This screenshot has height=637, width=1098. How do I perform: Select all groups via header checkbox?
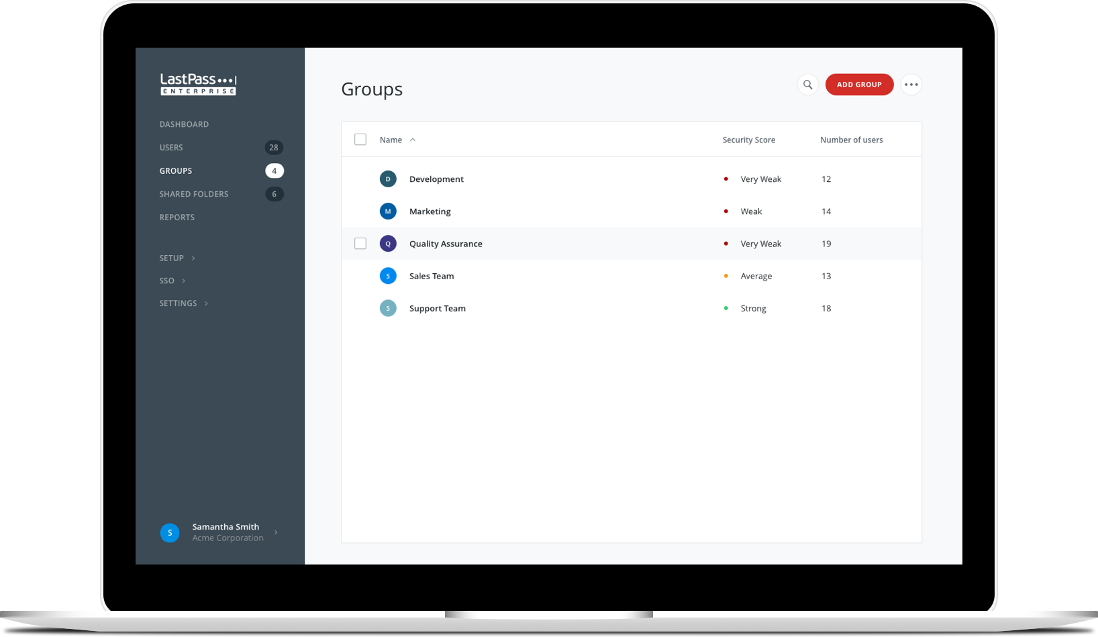[360, 139]
